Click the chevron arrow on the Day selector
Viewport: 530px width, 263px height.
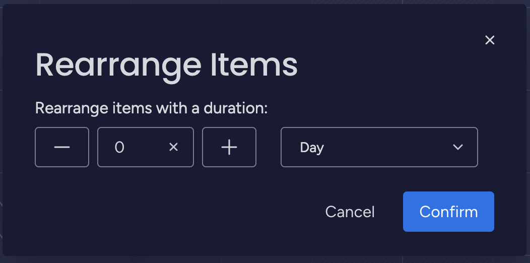(457, 147)
